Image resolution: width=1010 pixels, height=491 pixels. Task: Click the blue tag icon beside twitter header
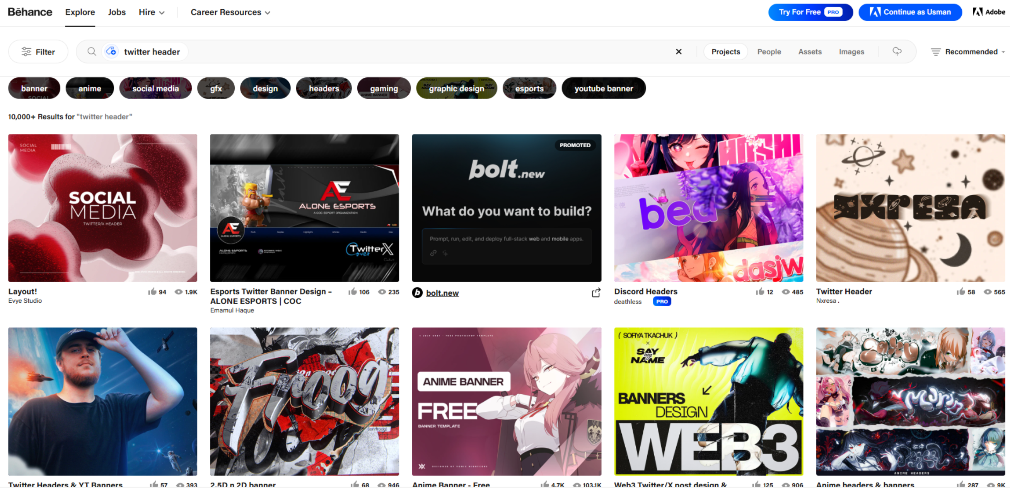tap(111, 51)
